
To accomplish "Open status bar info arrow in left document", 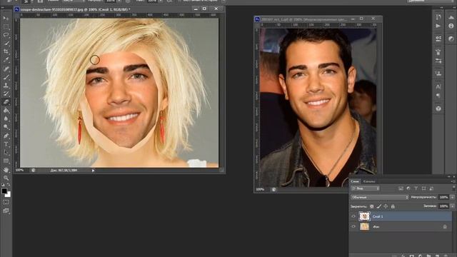I will (x=93, y=171).
